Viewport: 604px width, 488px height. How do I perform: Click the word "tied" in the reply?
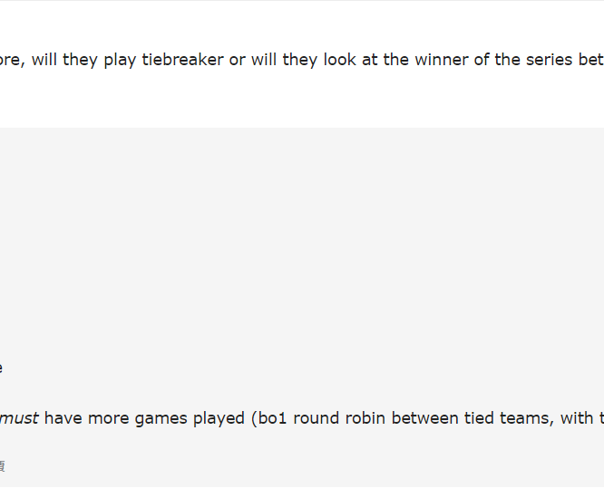(x=480, y=418)
